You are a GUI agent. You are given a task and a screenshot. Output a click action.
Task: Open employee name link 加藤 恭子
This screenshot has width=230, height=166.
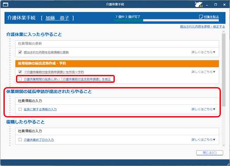click(57, 18)
